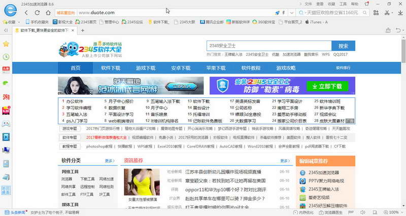
Task: Switch to the 游戏下载 navigation tab
Action: point(145,68)
